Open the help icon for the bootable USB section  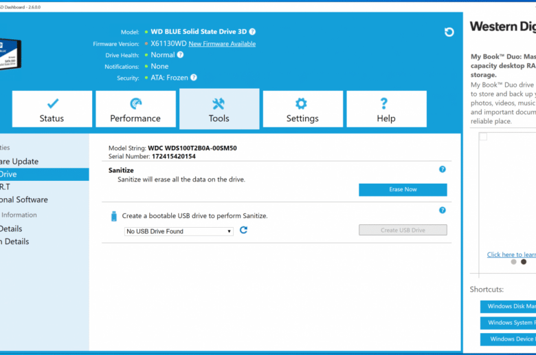[443, 211]
